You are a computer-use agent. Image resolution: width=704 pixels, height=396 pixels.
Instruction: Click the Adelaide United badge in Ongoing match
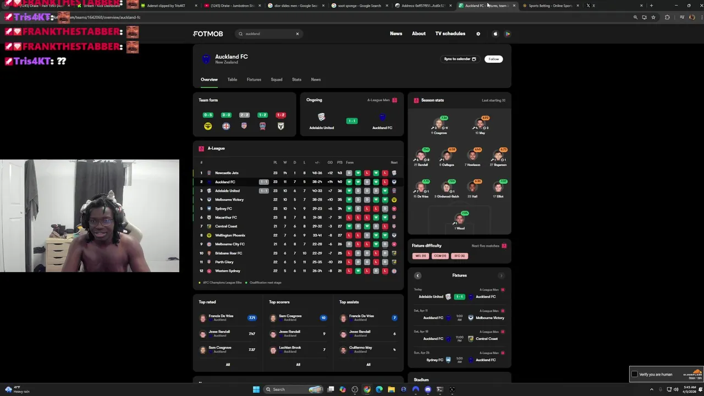click(x=321, y=117)
